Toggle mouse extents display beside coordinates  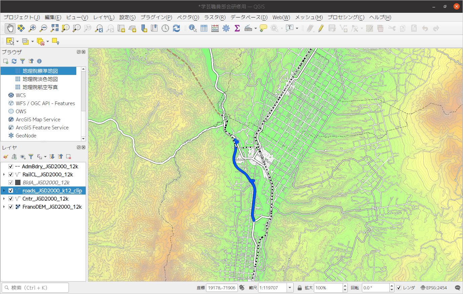point(242,288)
